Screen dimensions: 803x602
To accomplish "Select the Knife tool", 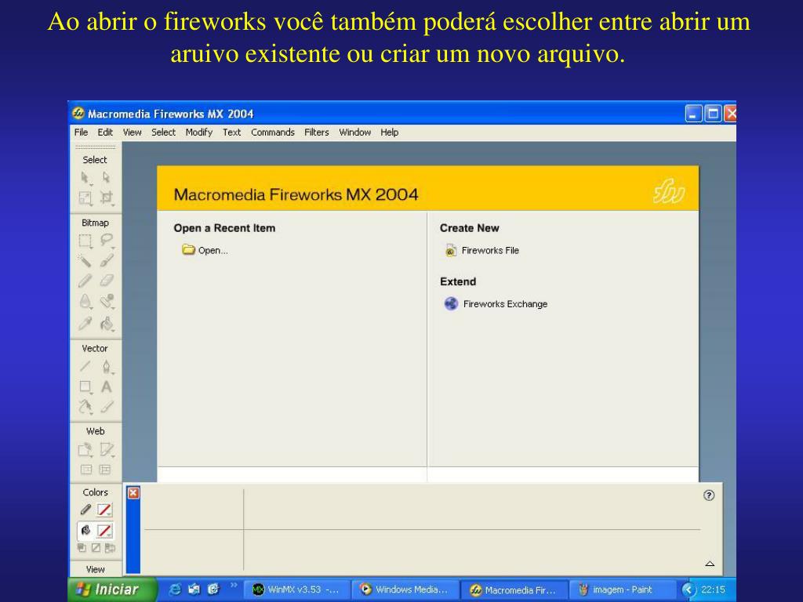I will coord(107,407).
